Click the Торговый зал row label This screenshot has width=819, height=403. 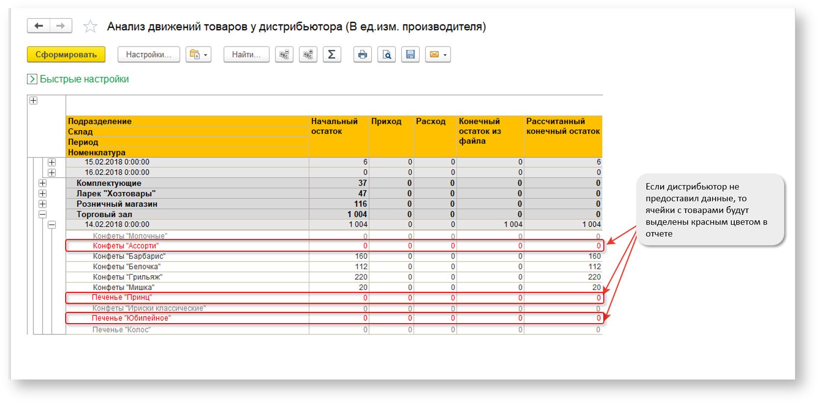(x=104, y=214)
